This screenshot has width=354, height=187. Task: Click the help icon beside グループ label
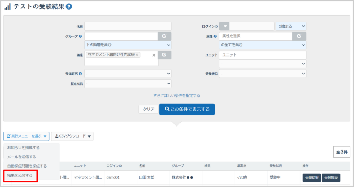[x=80, y=36]
